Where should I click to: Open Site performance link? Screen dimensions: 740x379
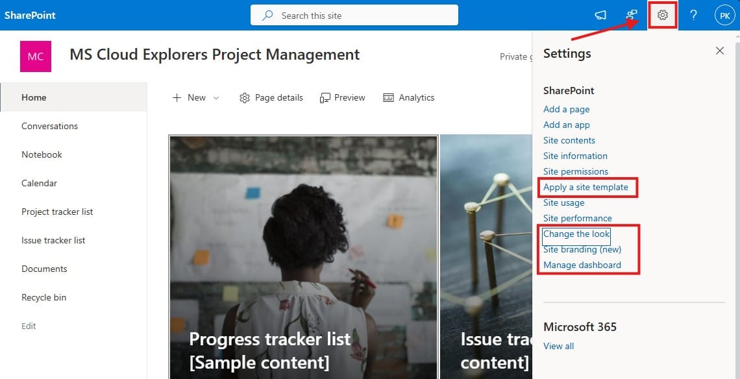click(x=578, y=218)
